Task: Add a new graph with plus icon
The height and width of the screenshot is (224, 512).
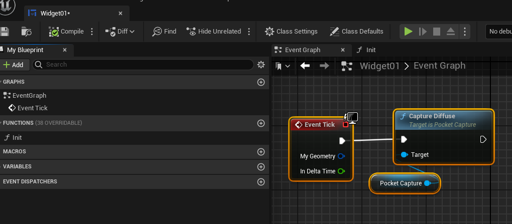Action: 261,82
